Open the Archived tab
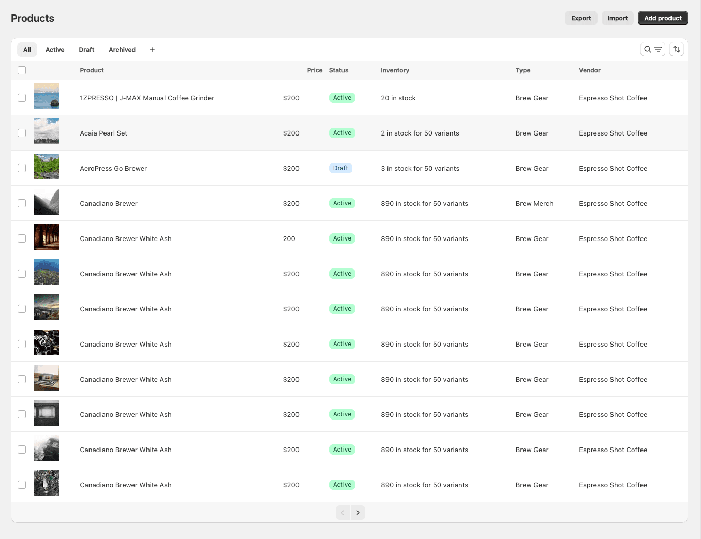The image size is (701, 539). [122, 50]
